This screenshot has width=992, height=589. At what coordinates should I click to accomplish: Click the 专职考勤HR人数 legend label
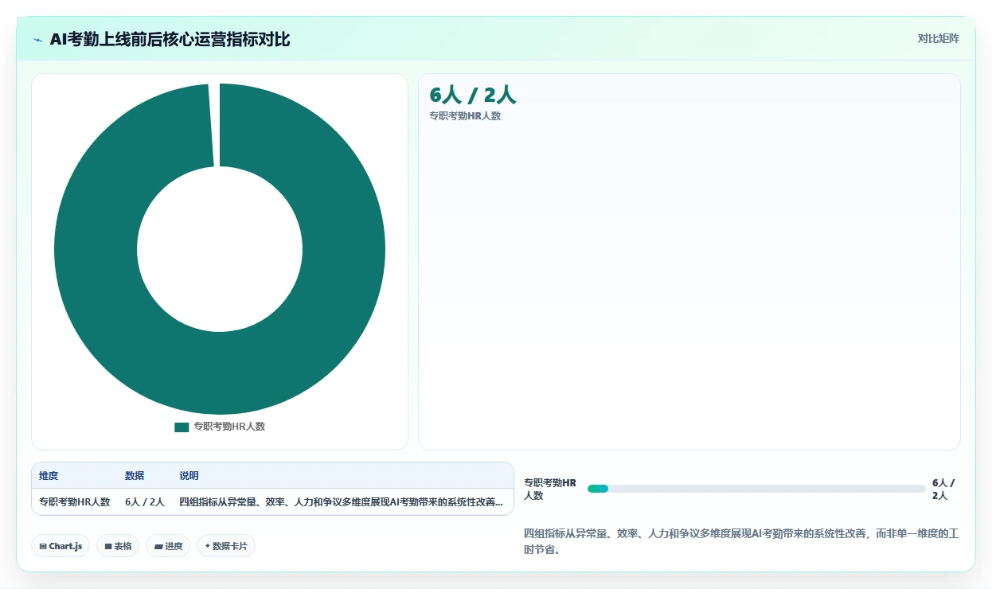coord(229,427)
